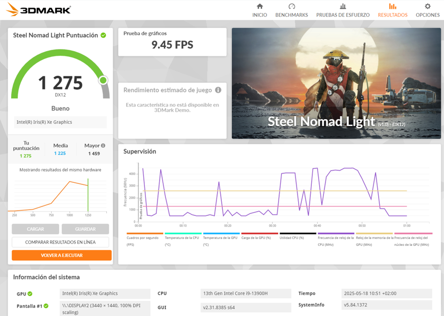Click the GUARDAR button
The image size is (444, 316).
[85, 229]
